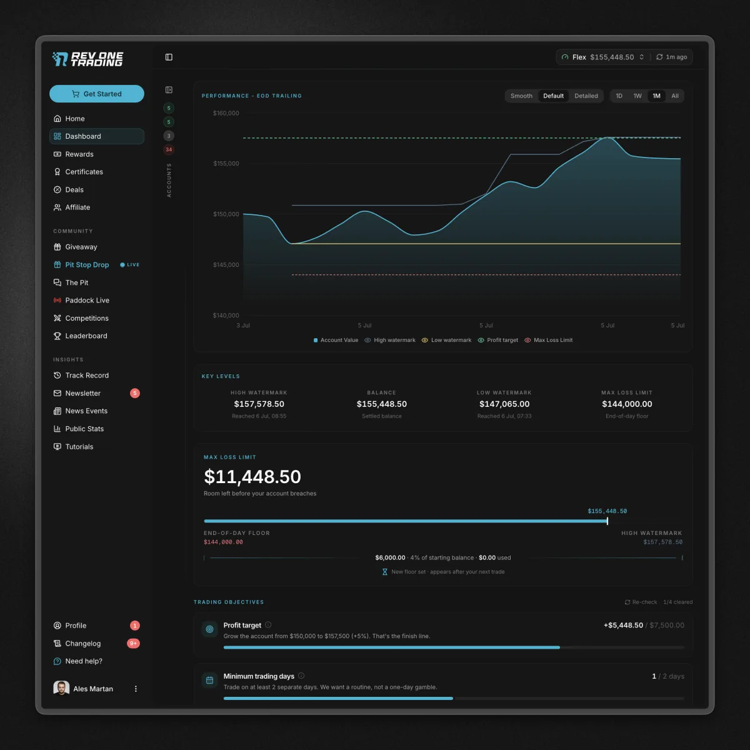The image size is (750, 750).
Task: Click the Deals percent icon
Action: [57, 190]
